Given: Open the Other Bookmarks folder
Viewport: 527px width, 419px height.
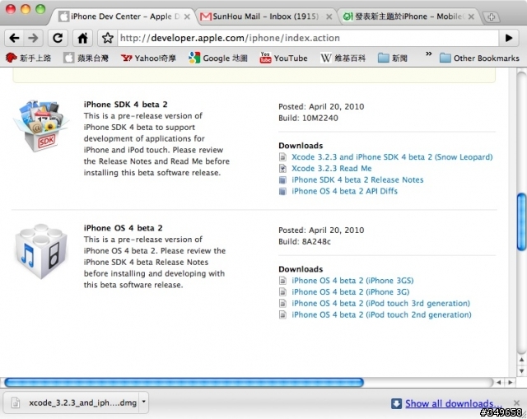Looking at the screenshot, I should 479,58.
